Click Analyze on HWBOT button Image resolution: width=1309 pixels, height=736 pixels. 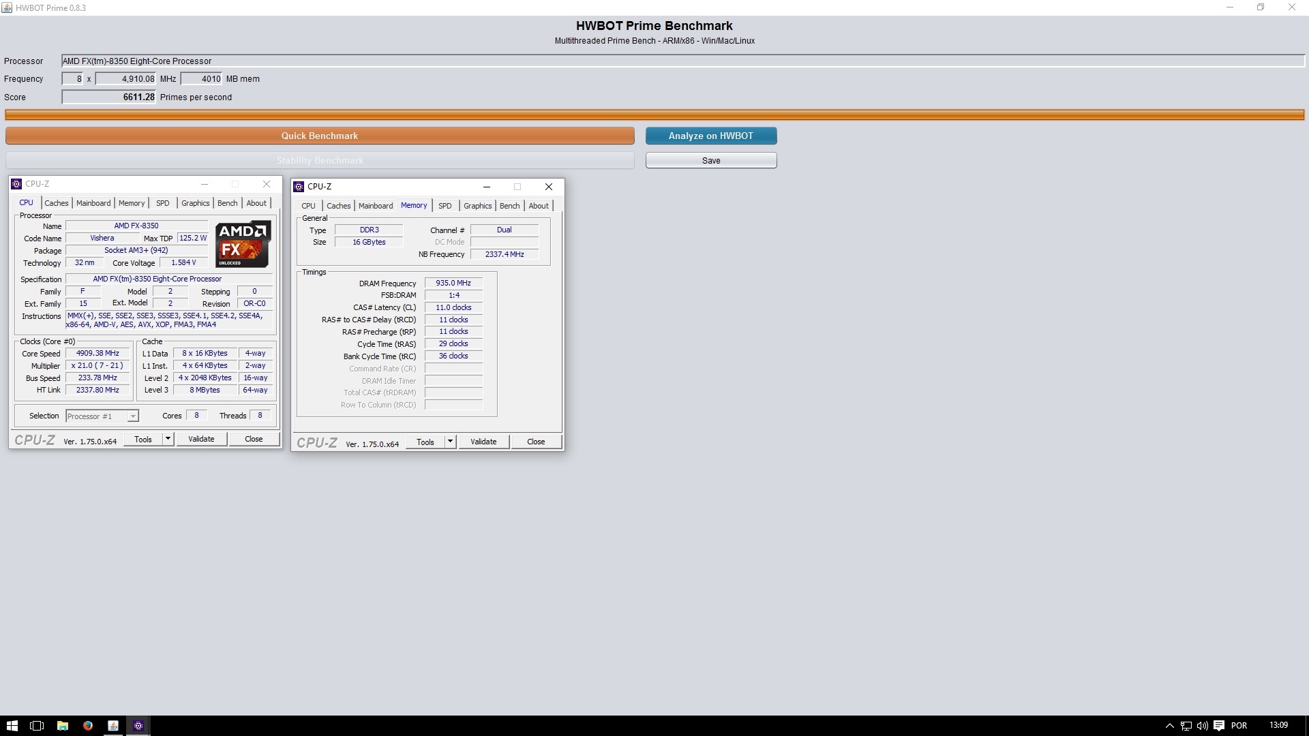pyautogui.click(x=711, y=136)
